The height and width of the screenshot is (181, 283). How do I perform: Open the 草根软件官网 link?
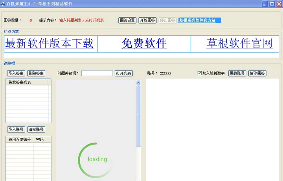coord(240,43)
